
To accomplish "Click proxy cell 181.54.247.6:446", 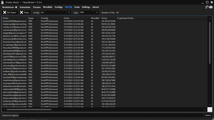I will pos(108,21).
